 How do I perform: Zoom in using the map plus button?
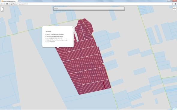(x=2, y=8)
